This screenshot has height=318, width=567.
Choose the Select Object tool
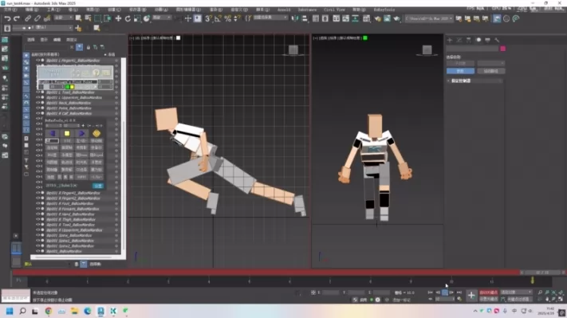coord(78,18)
